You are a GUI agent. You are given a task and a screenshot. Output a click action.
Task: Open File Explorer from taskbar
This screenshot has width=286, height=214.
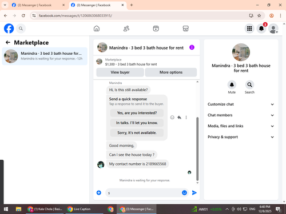tap(18, 209)
